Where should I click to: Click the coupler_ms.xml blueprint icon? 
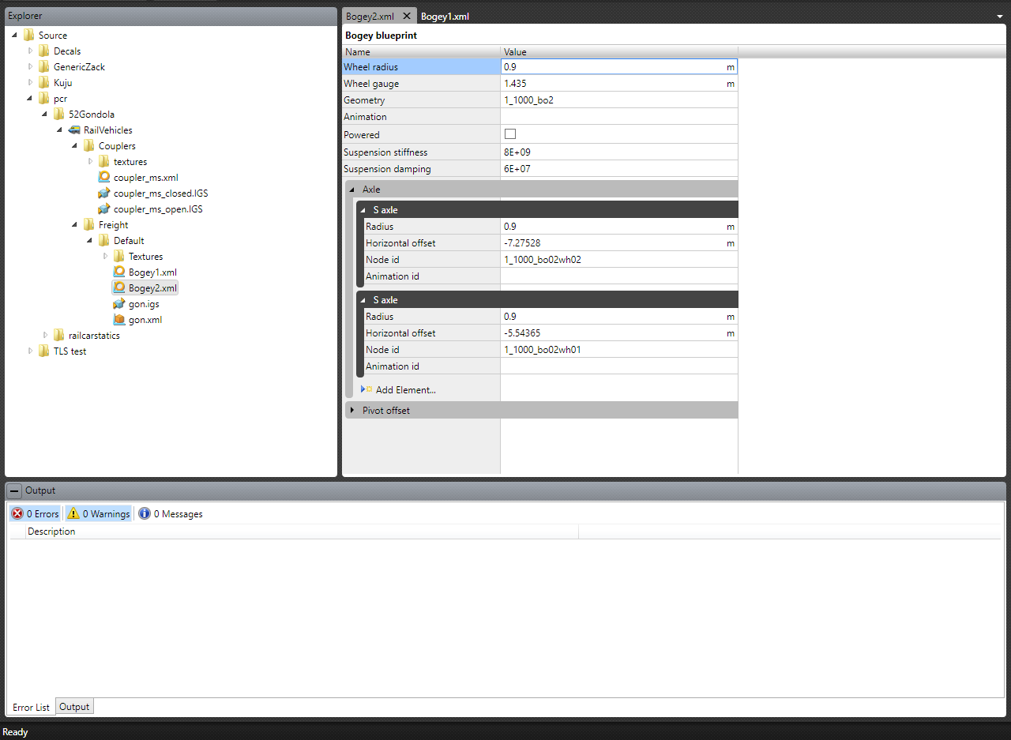pos(103,178)
